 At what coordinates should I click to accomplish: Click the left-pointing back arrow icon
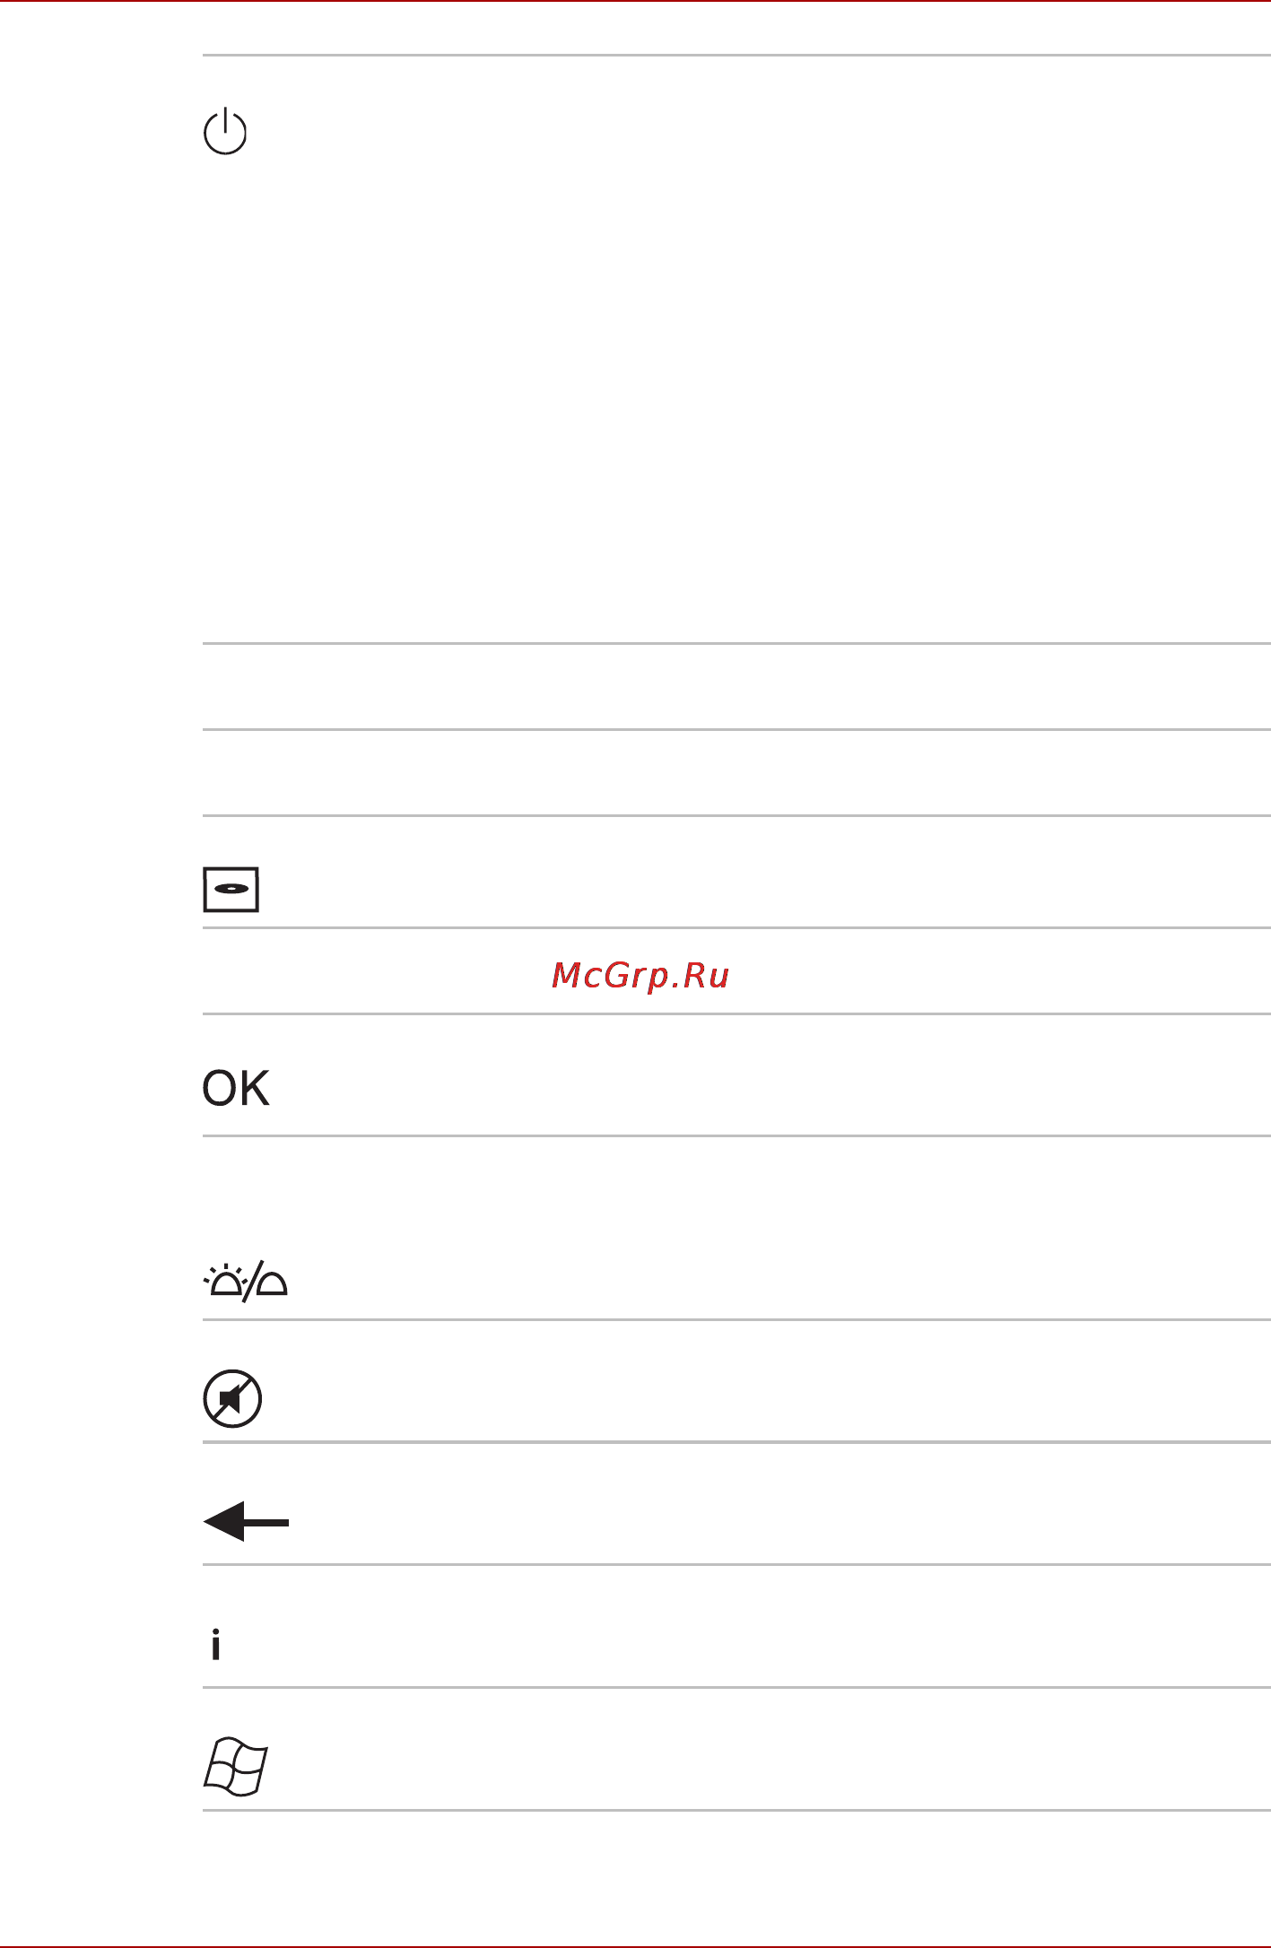point(246,1522)
